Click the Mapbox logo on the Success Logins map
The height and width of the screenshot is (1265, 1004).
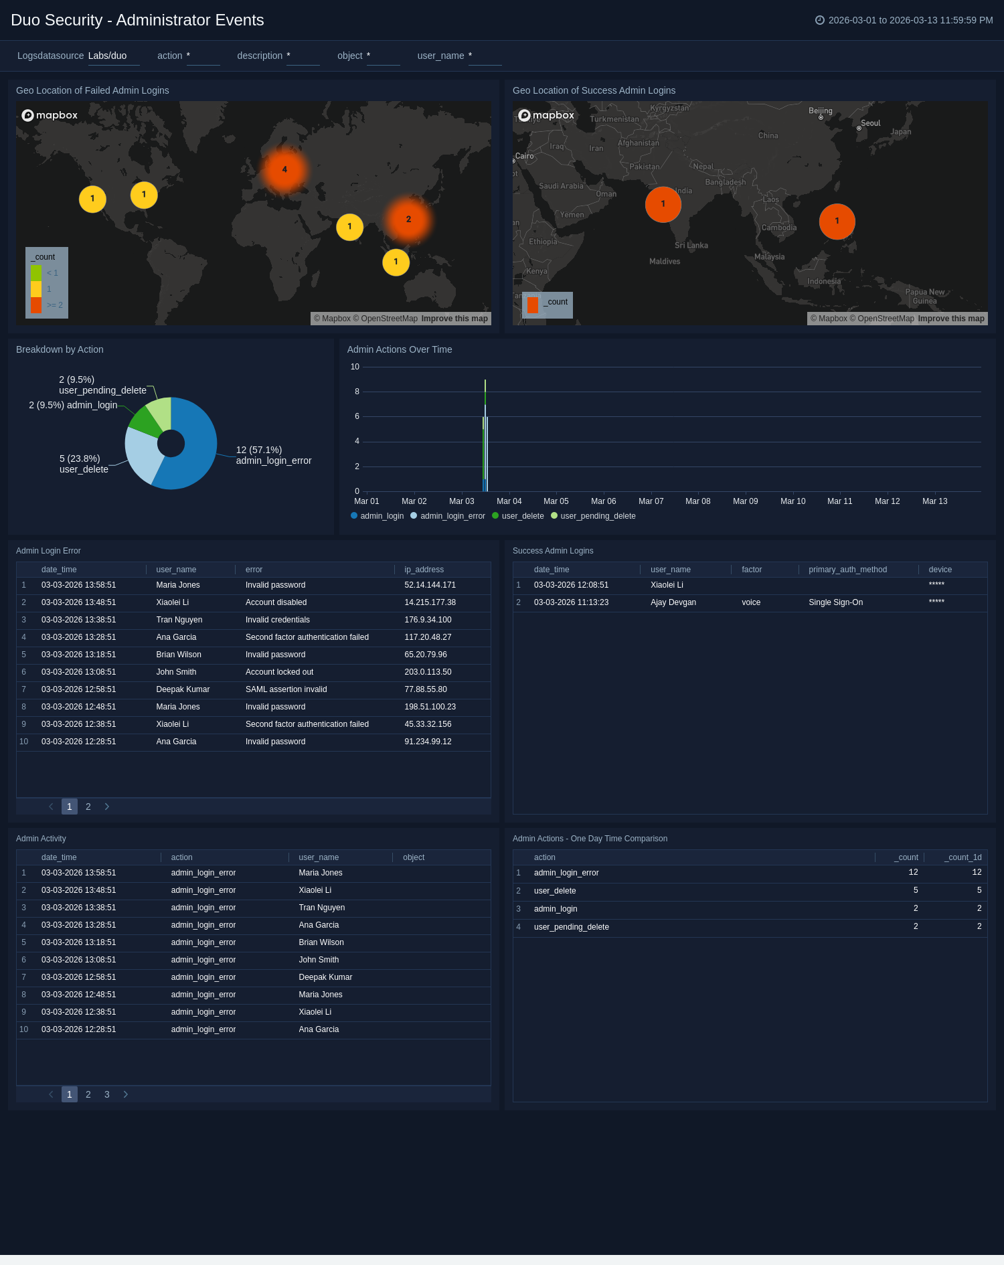pyautogui.click(x=547, y=115)
